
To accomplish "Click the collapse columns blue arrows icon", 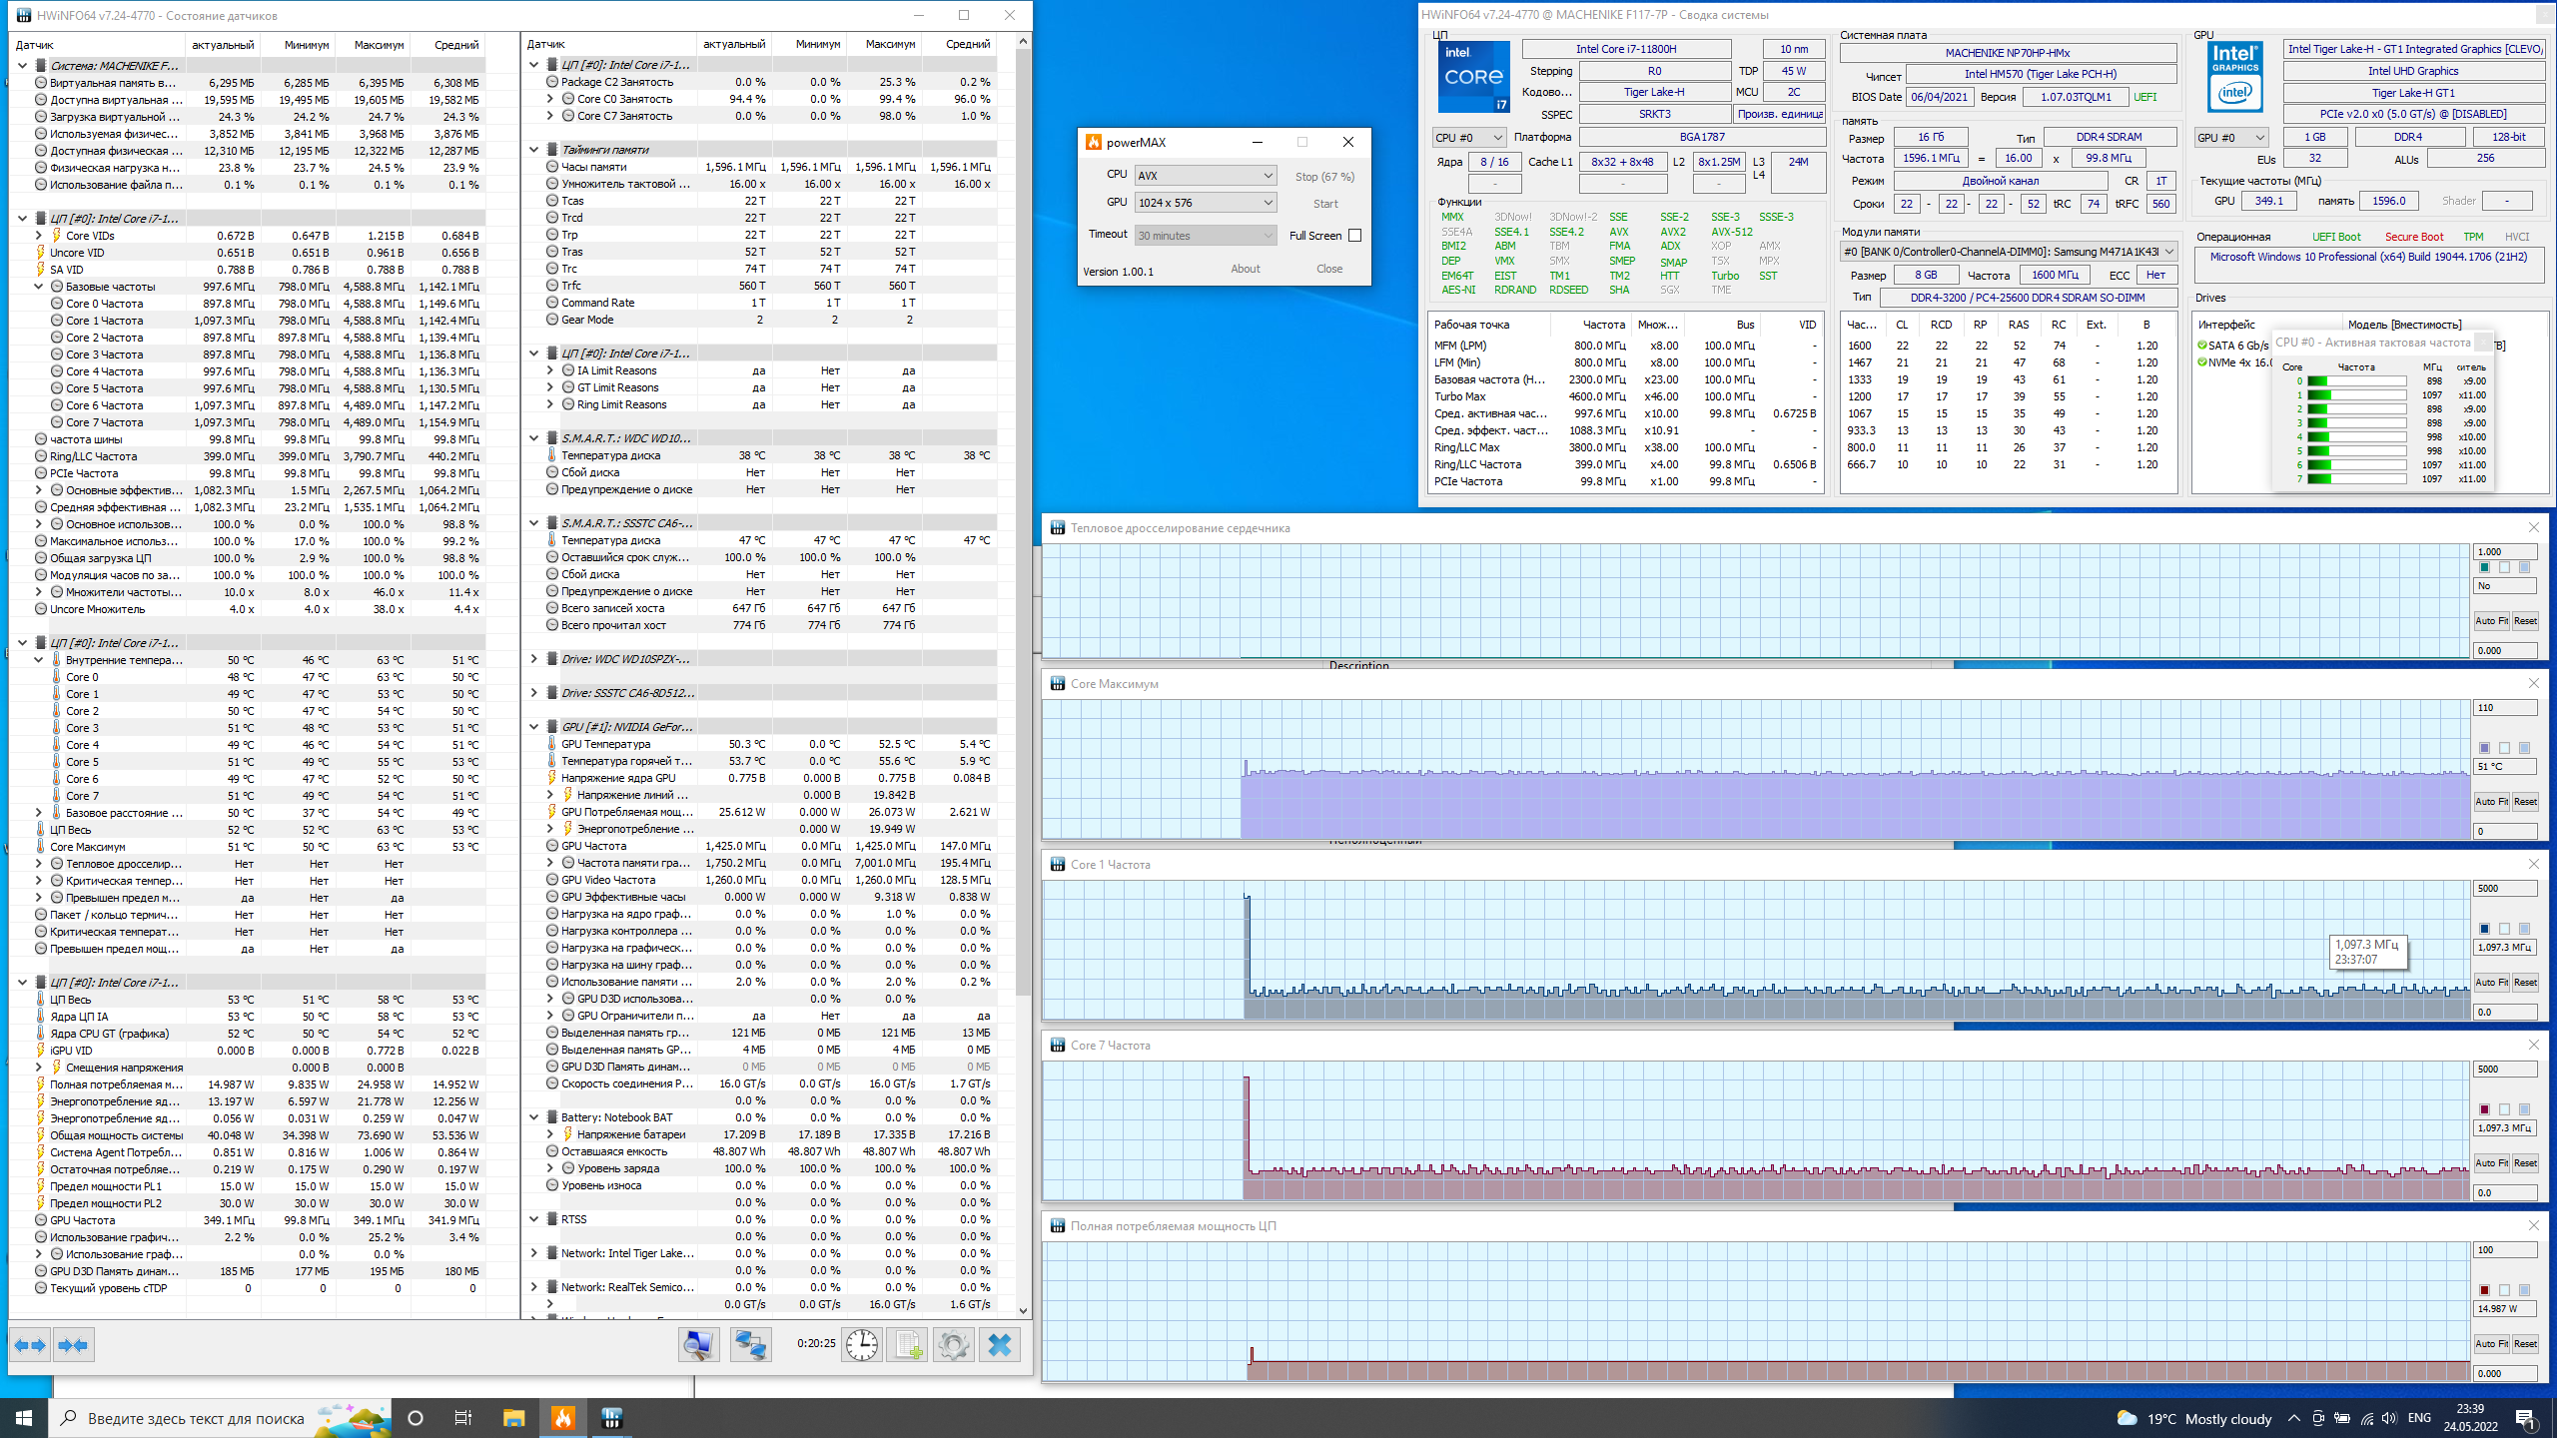I will pyautogui.click(x=74, y=1345).
